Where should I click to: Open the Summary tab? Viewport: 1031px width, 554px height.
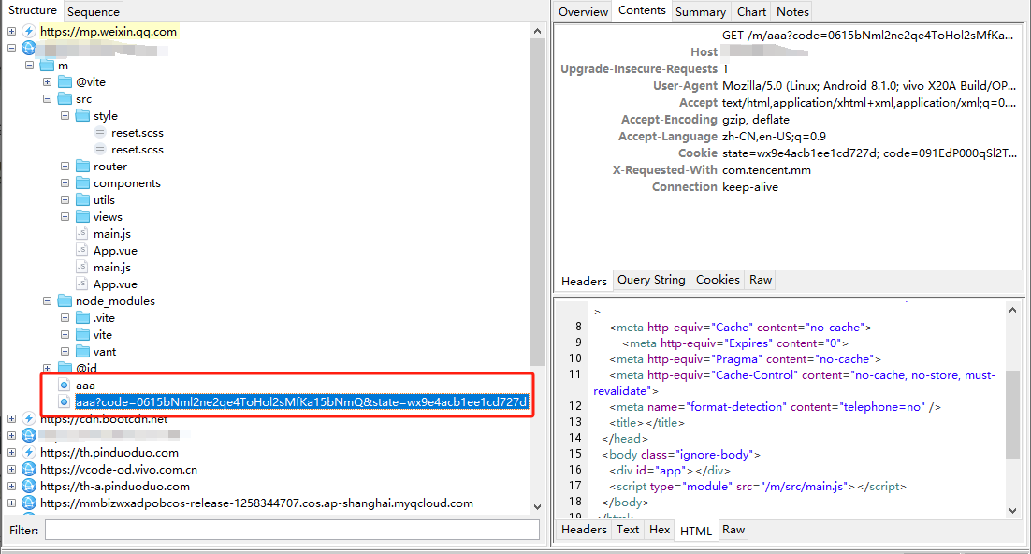coord(700,12)
